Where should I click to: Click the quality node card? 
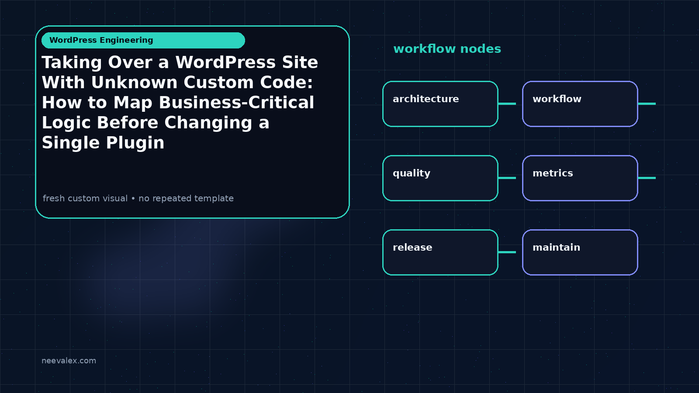(440, 178)
